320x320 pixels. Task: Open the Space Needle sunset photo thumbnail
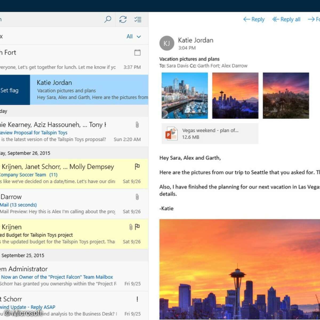coord(235,95)
